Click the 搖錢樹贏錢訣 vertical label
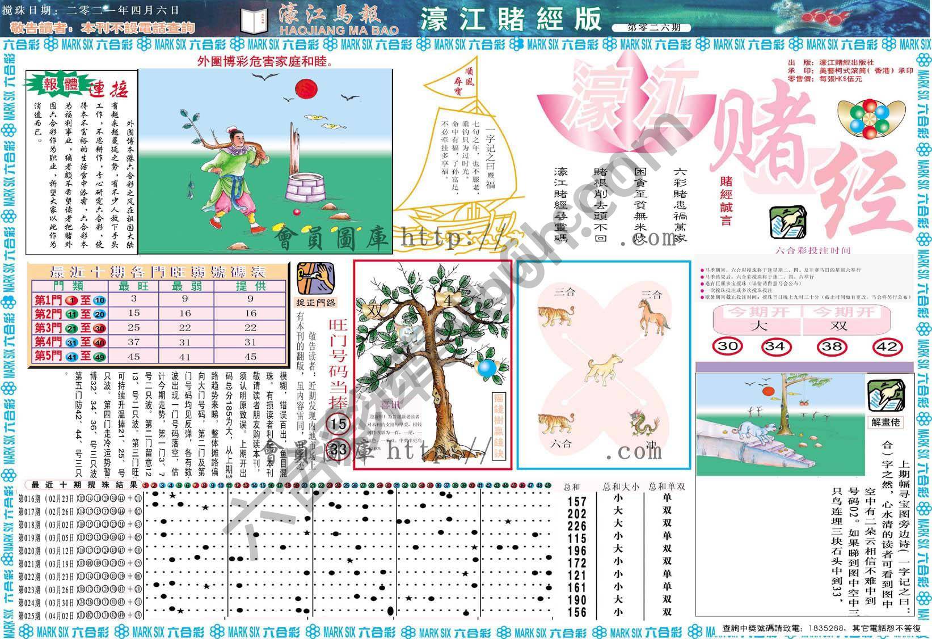The width and height of the screenshot is (932, 639). click(x=498, y=425)
